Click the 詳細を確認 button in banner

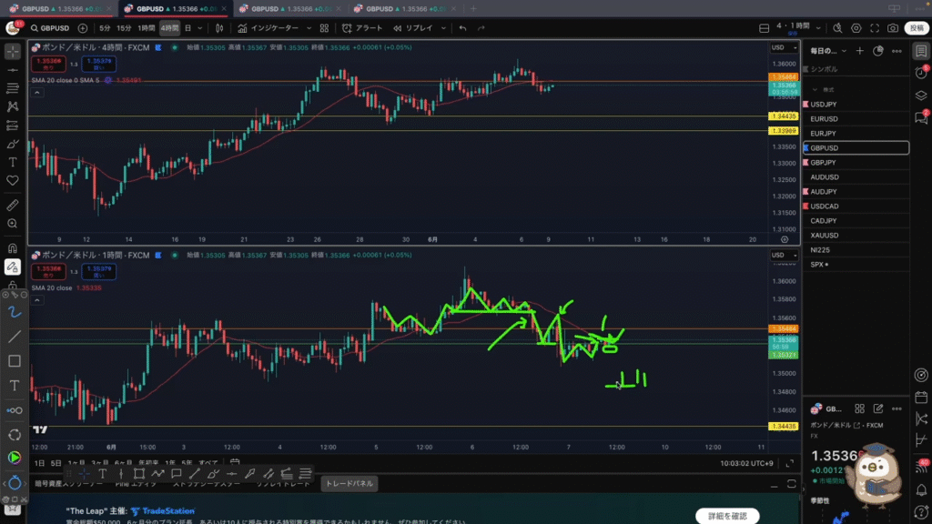[x=727, y=517]
